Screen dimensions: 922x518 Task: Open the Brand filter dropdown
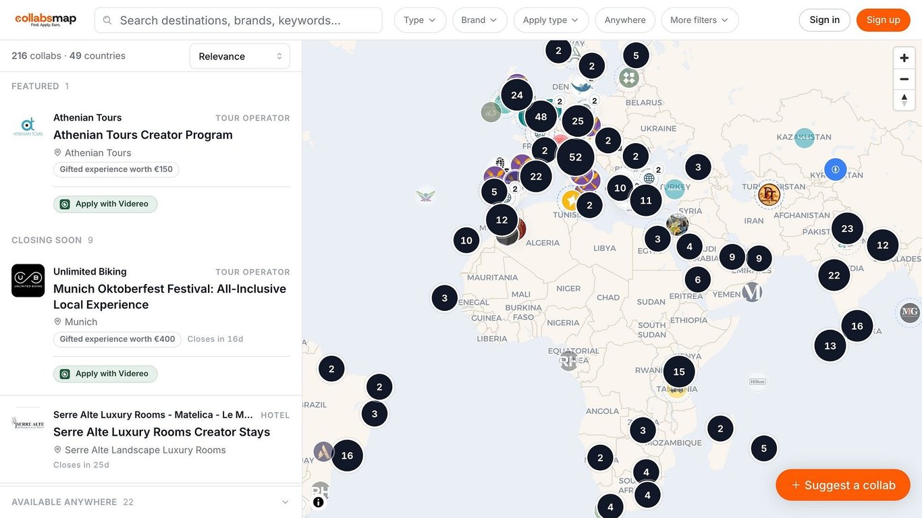click(480, 20)
